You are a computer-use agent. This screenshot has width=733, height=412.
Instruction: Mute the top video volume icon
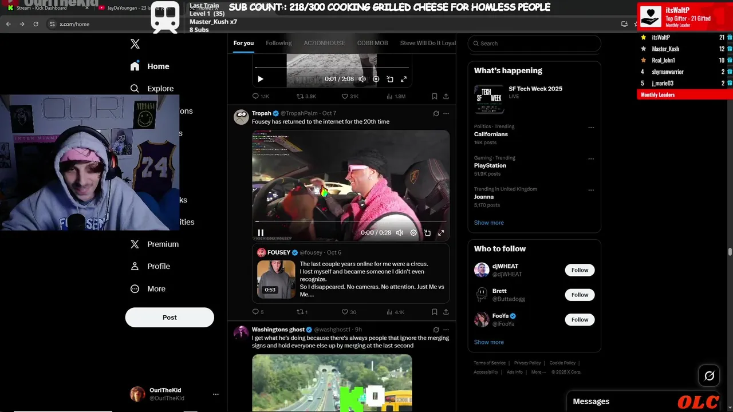pyautogui.click(x=362, y=80)
